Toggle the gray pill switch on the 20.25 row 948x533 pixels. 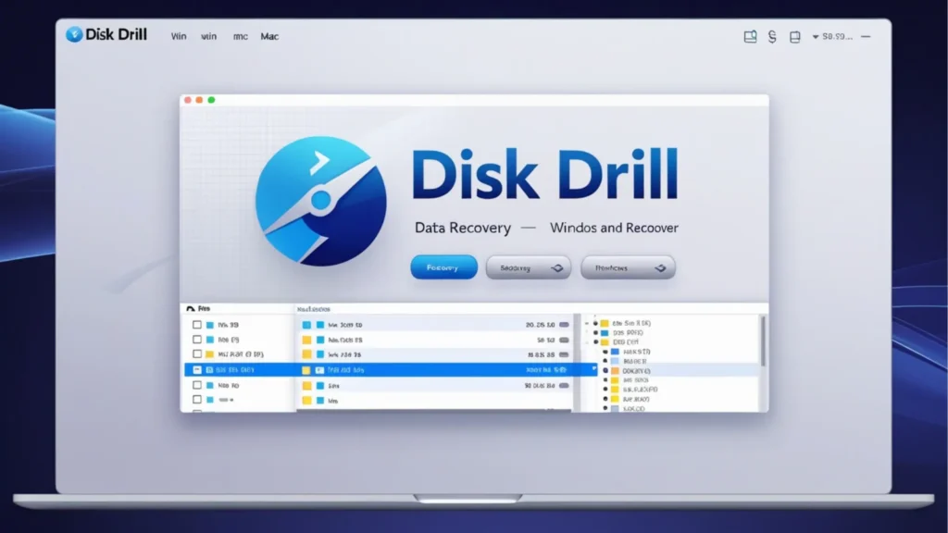point(564,325)
